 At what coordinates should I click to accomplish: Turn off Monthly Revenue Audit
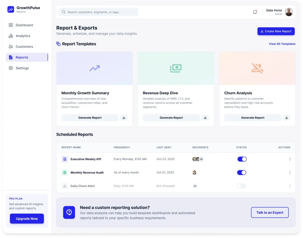[241, 172]
